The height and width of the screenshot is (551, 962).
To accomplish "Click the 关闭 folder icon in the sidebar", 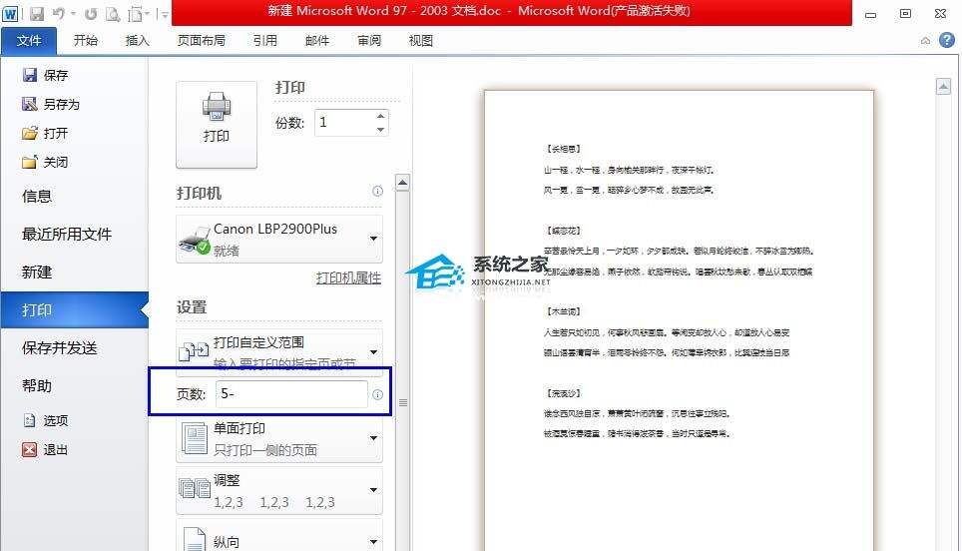I will pos(30,162).
